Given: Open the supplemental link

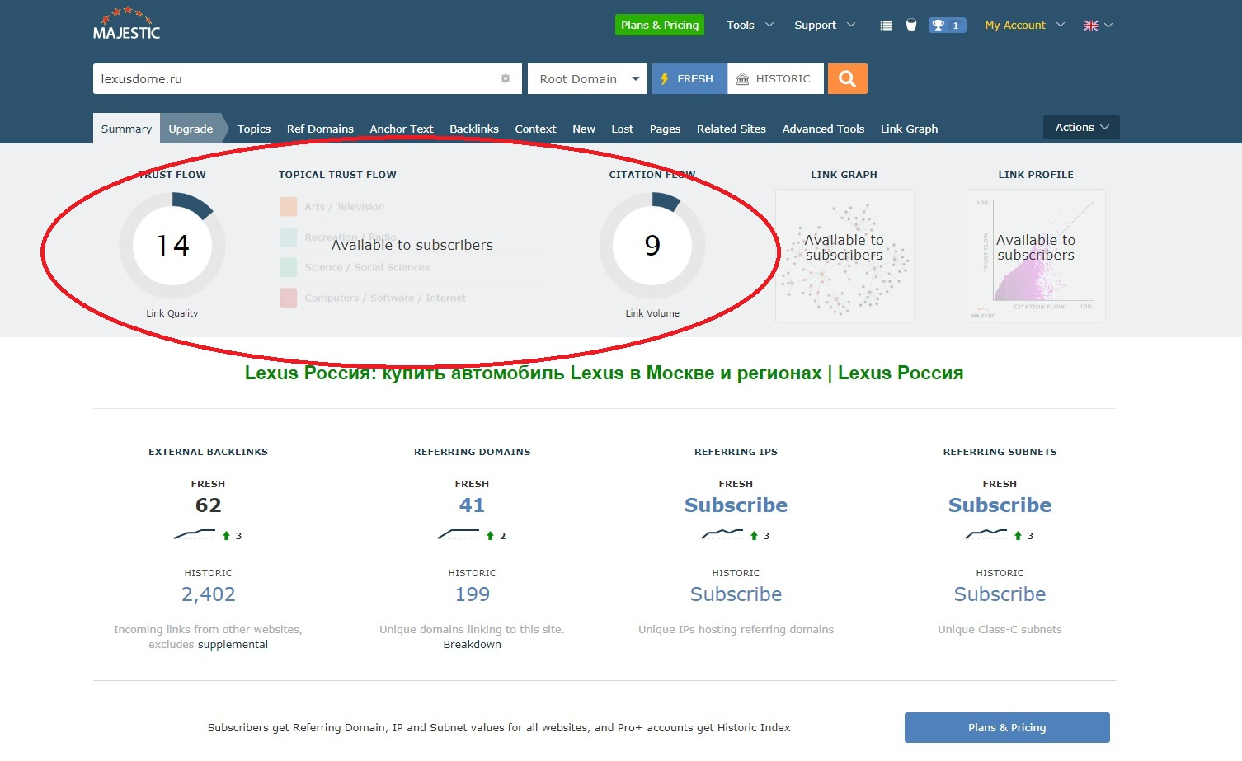Looking at the screenshot, I should point(233,645).
